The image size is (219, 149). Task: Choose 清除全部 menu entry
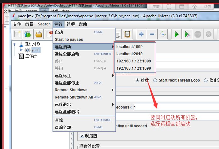point(84,127)
